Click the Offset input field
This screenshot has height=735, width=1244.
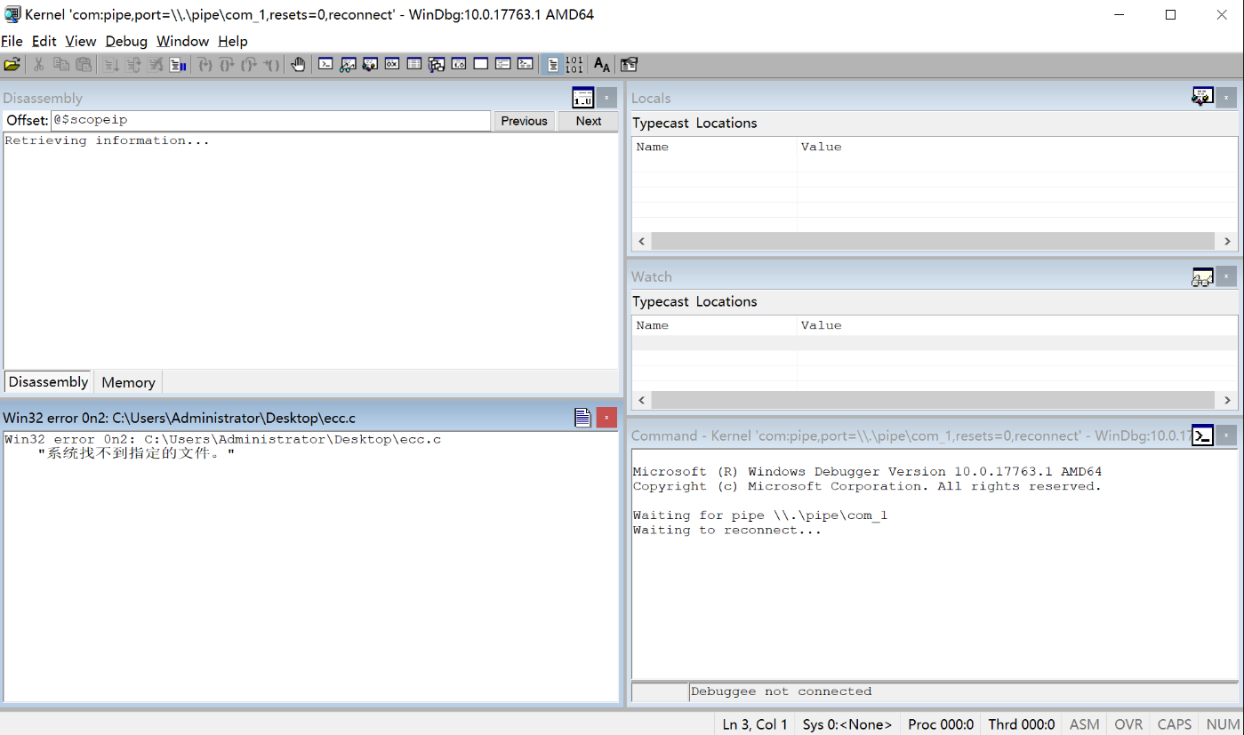pos(270,120)
